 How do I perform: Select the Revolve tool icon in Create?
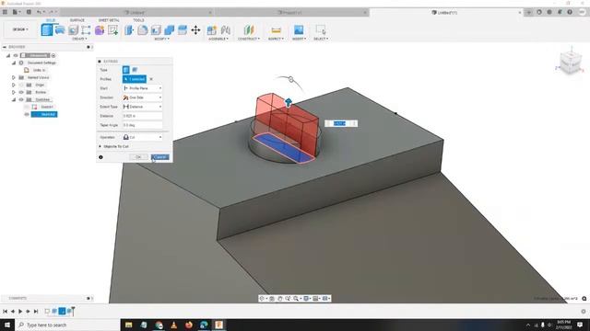pyautogui.click(x=60, y=30)
